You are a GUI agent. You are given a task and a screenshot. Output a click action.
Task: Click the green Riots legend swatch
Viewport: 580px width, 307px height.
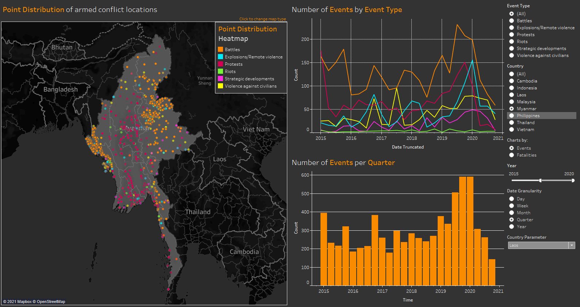(x=220, y=71)
